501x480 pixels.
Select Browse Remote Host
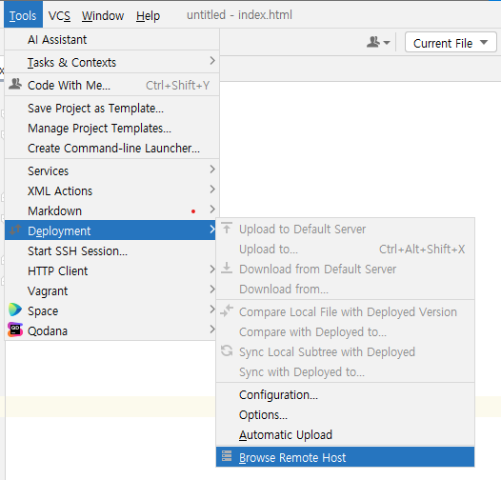click(345, 457)
